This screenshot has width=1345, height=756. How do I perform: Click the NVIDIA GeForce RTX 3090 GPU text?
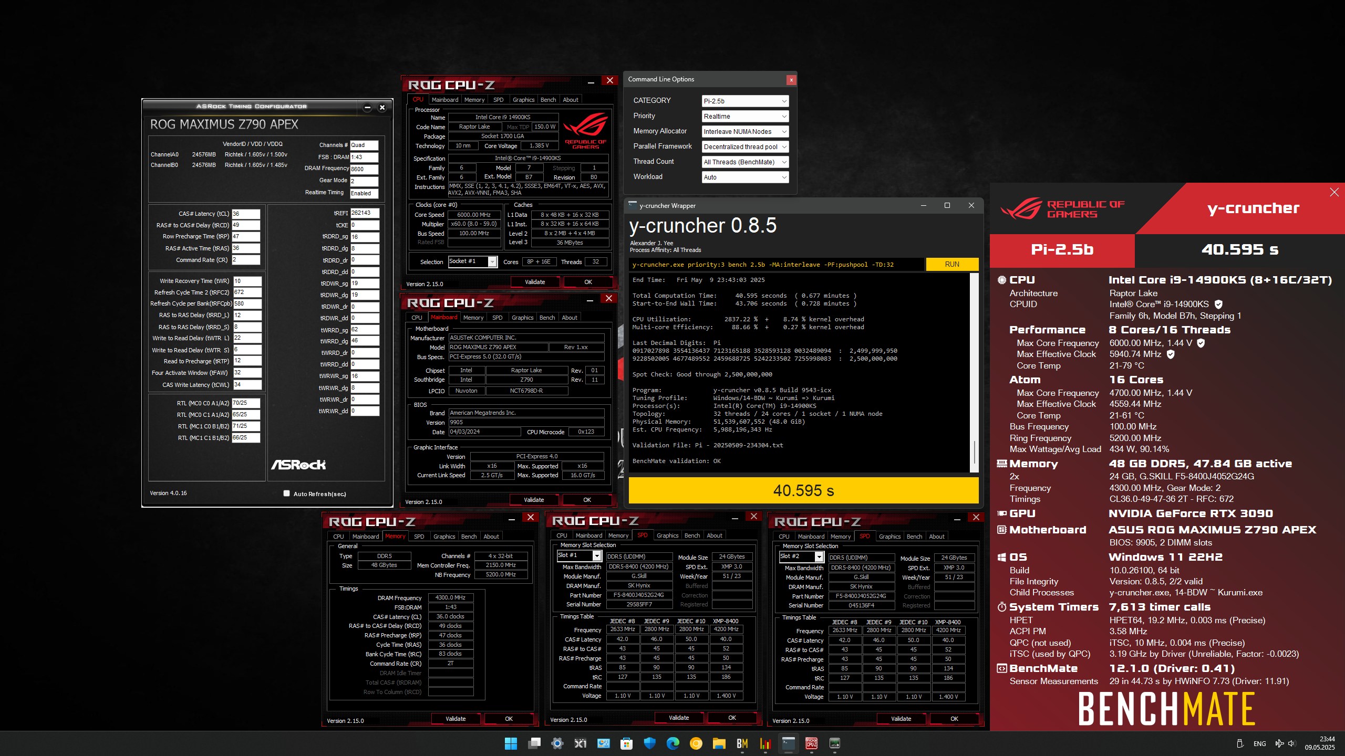1191,513
